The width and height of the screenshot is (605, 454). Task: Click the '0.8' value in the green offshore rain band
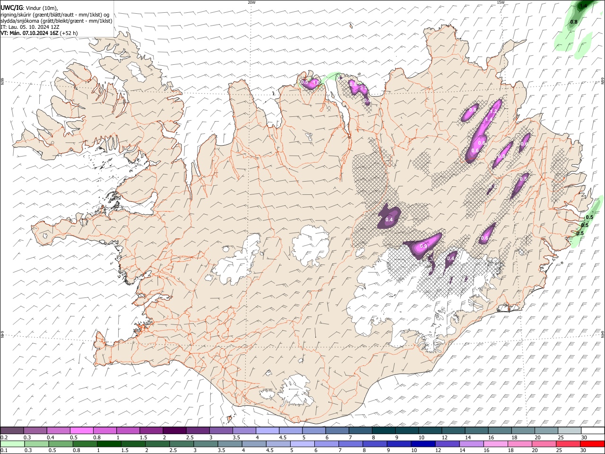click(574, 22)
